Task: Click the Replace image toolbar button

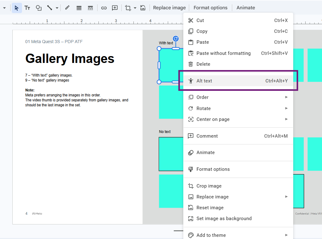Action: [x=169, y=8]
